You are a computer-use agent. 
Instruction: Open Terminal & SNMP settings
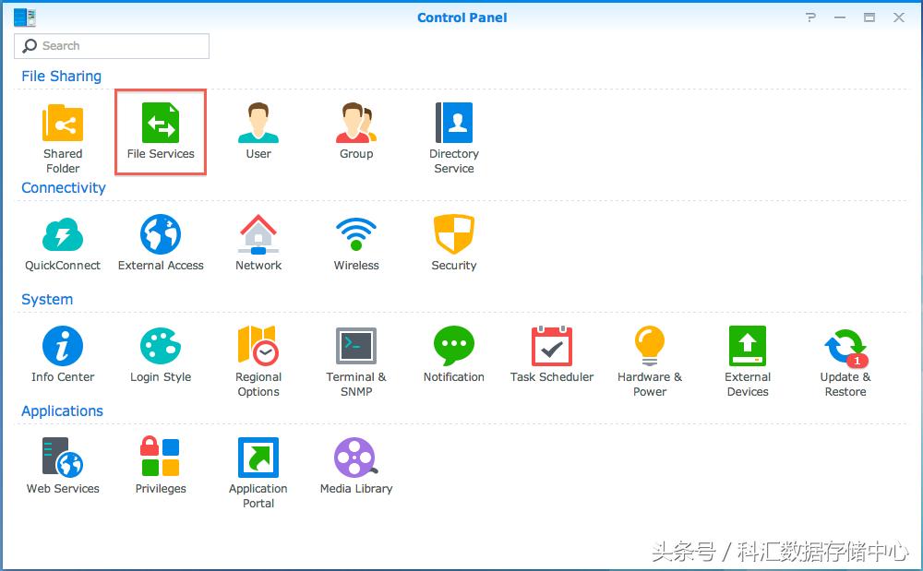[x=356, y=362]
